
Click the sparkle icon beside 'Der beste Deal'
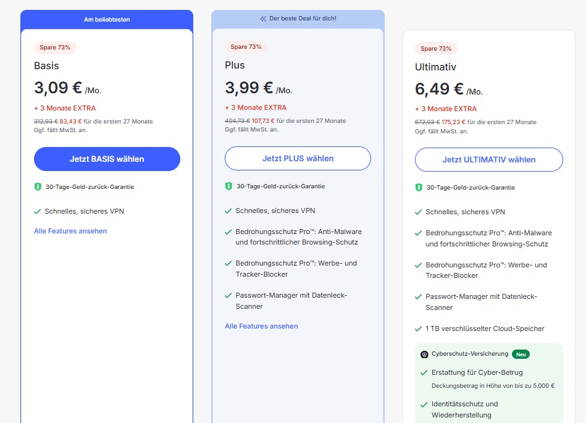click(263, 19)
